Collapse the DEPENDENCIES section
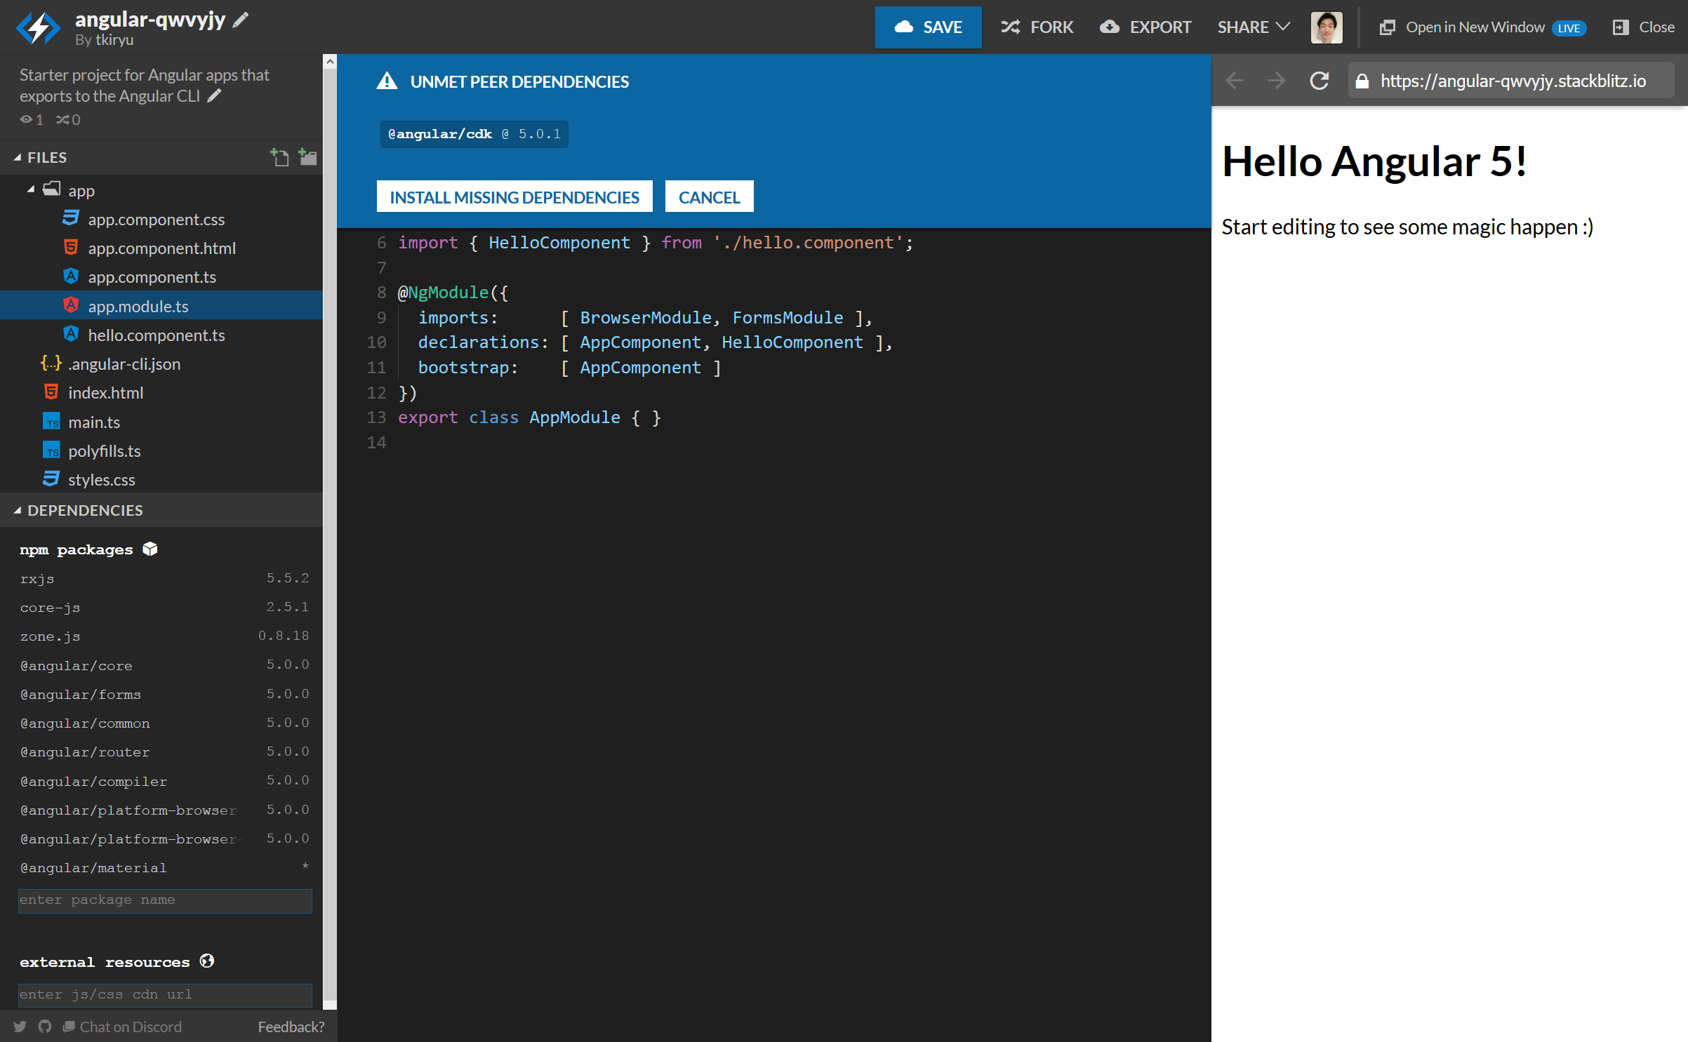The image size is (1688, 1042). (x=18, y=510)
